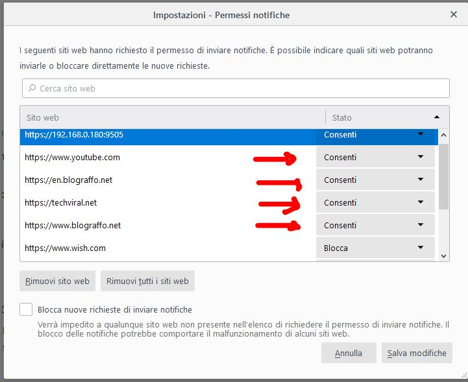Open status dropdown for techviral.net
Image resolution: width=468 pixels, height=382 pixels.
click(x=375, y=202)
